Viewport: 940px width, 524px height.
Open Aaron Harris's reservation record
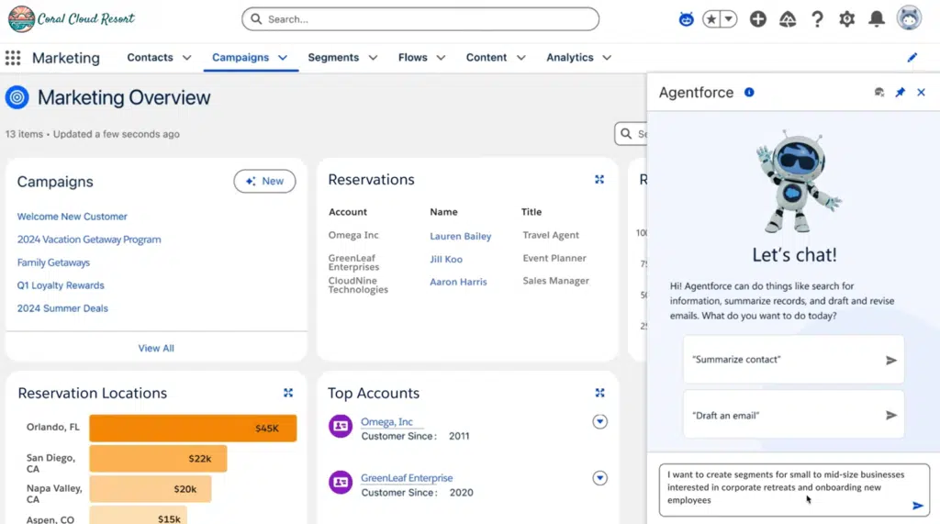click(458, 282)
